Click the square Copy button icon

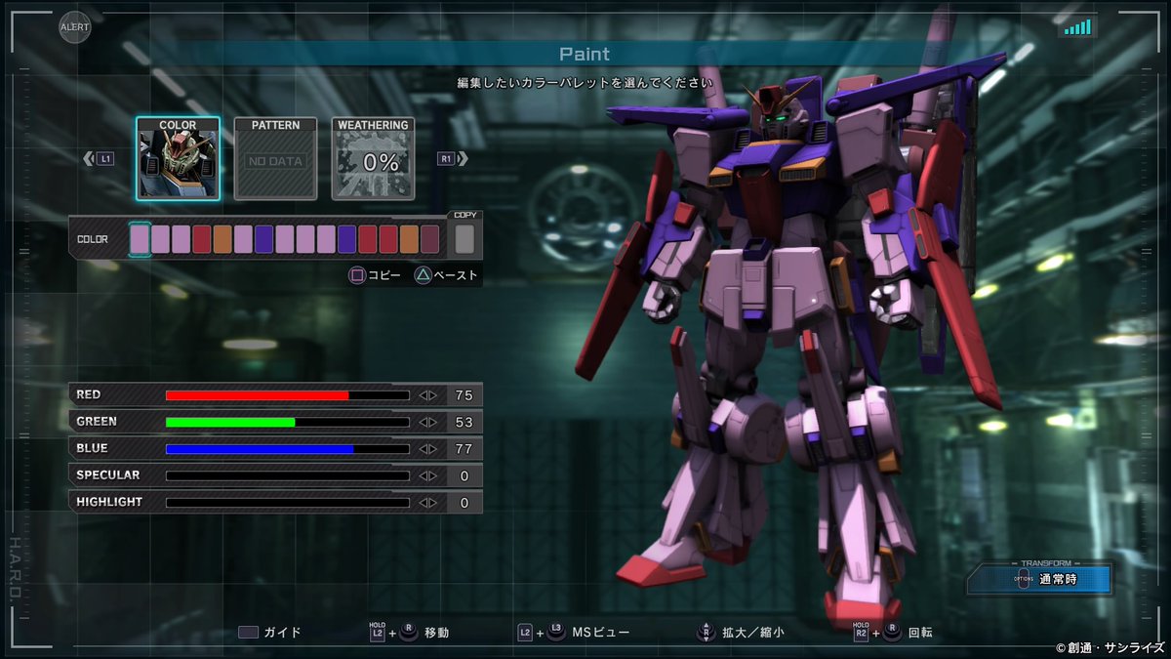pyautogui.click(x=357, y=275)
